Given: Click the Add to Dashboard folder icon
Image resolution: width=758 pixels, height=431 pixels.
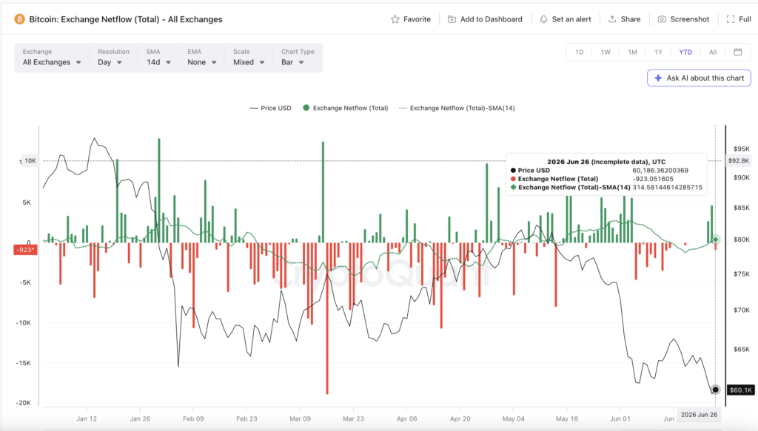Looking at the screenshot, I should pyautogui.click(x=452, y=19).
